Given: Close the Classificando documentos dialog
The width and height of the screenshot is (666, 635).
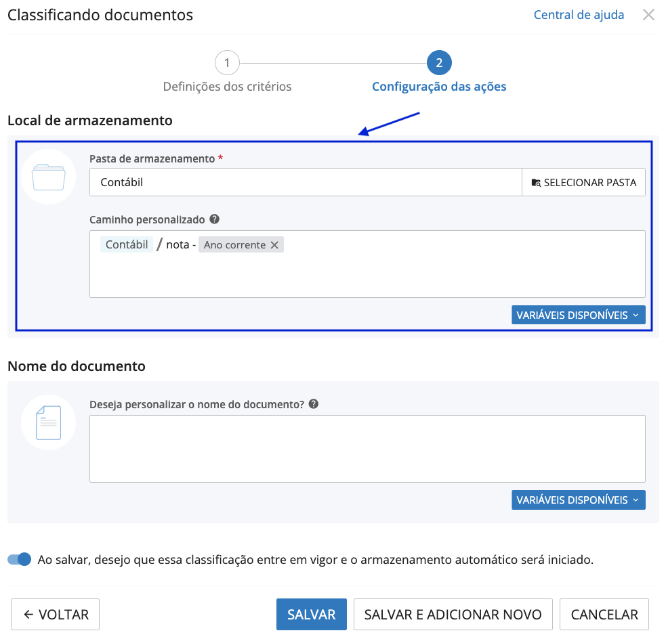Looking at the screenshot, I should pos(648,15).
